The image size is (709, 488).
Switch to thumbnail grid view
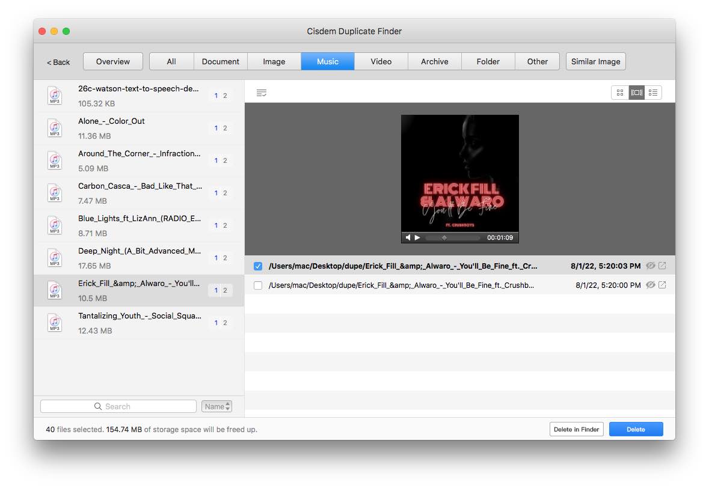pos(620,93)
